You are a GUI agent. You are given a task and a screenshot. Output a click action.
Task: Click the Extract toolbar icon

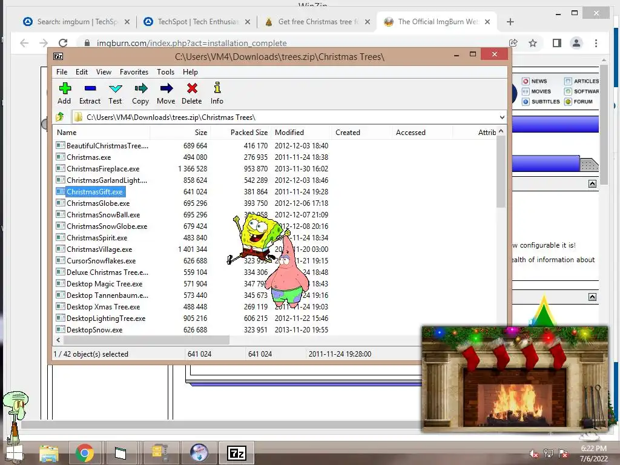[x=90, y=94]
